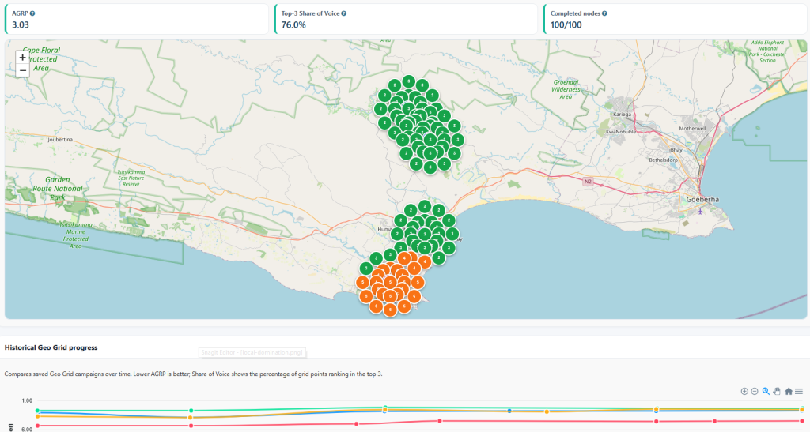Viewport: 810px width, 432px height.
Task: Click the Tsitsikamma Marine Protected Area label
Action: (76, 235)
